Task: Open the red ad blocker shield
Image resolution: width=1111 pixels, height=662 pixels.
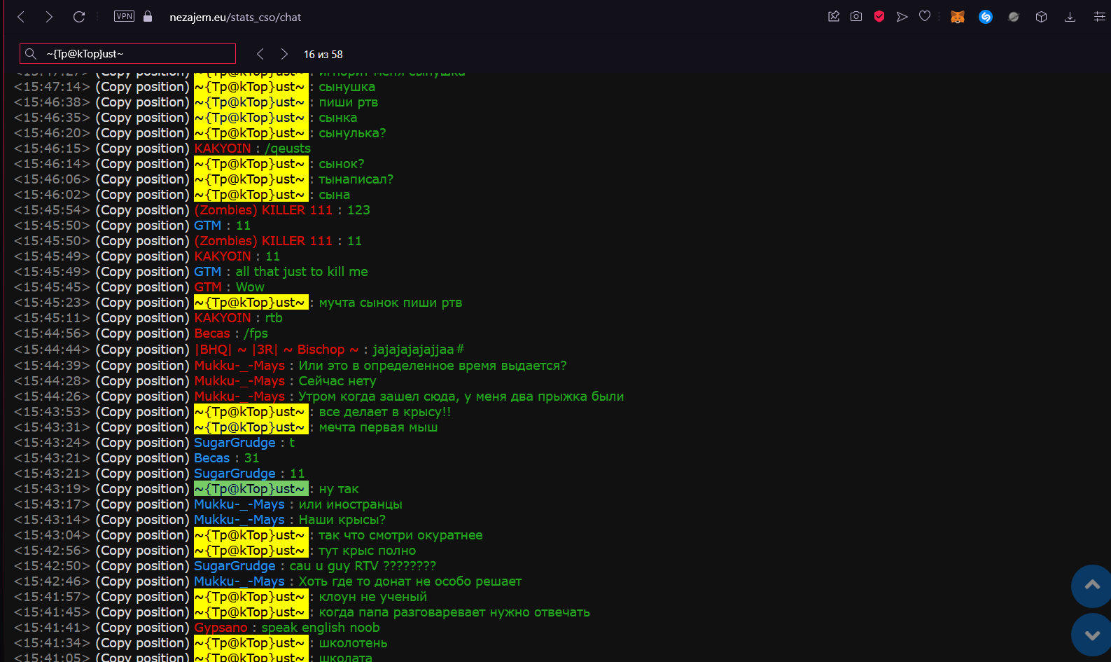Action: (x=879, y=17)
